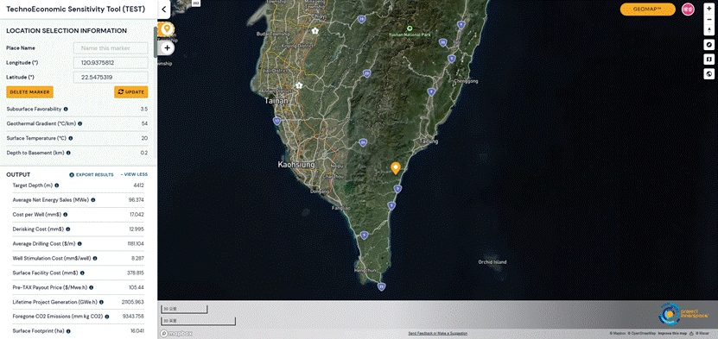718x339 pixels.
Task: Reset map bearing to north
Action: (708, 29)
